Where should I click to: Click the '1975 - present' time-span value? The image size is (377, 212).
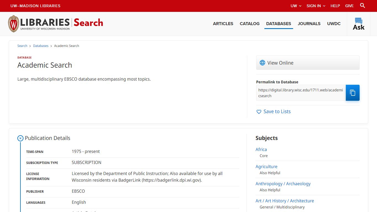tap(86, 152)
